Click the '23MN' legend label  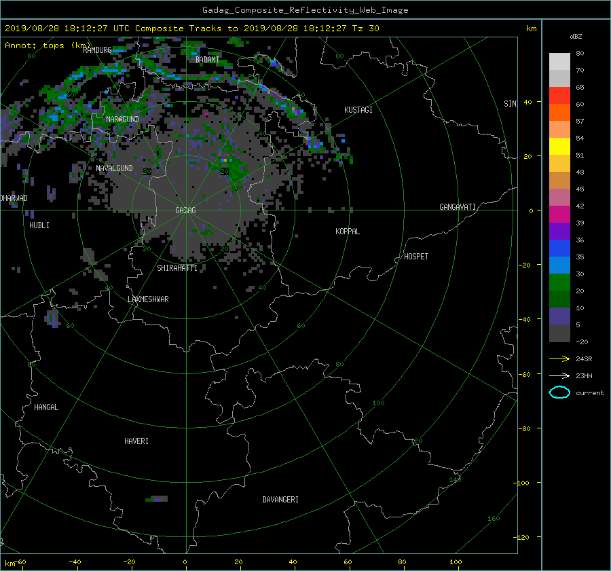(x=584, y=375)
